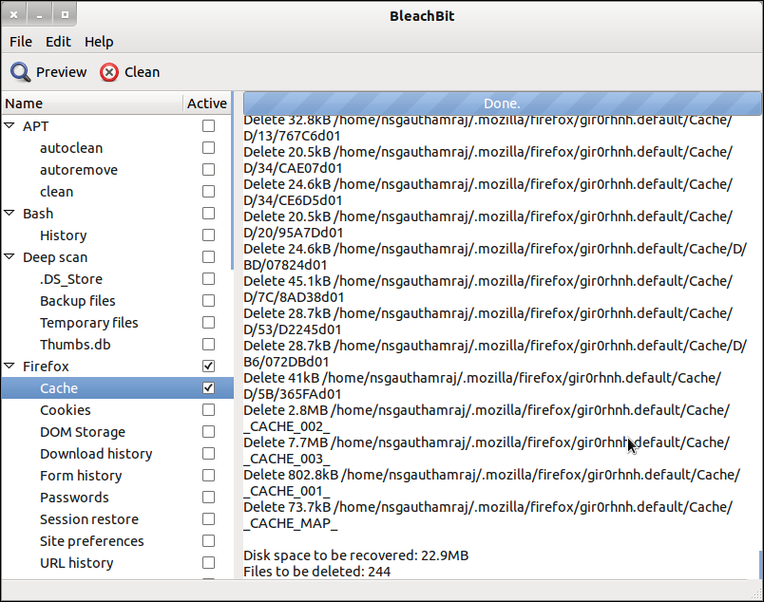The height and width of the screenshot is (602, 764).
Task: Enable the autoclean checkbox
Action: click(208, 147)
